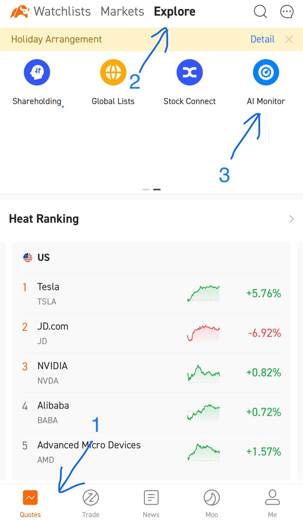Open Global Lists globe icon
303x520 pixels.
pyautogui.click(x=113, y=72)
